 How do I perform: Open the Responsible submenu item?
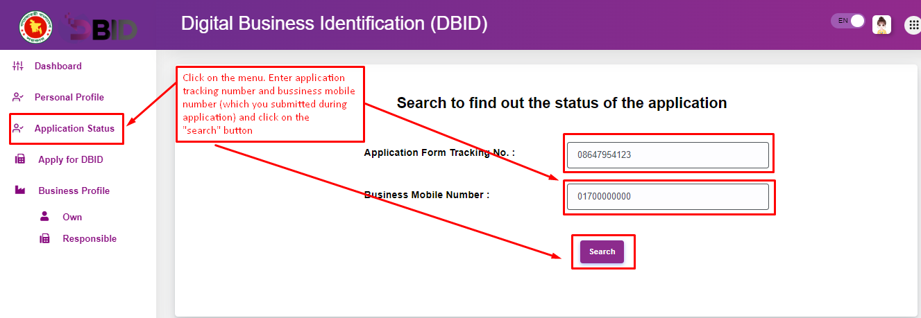(x=90, y=239)
